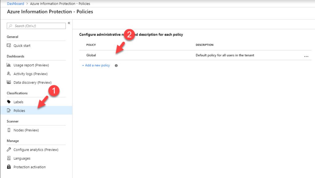Open Nodes (Preview) under Scanner

26,130
